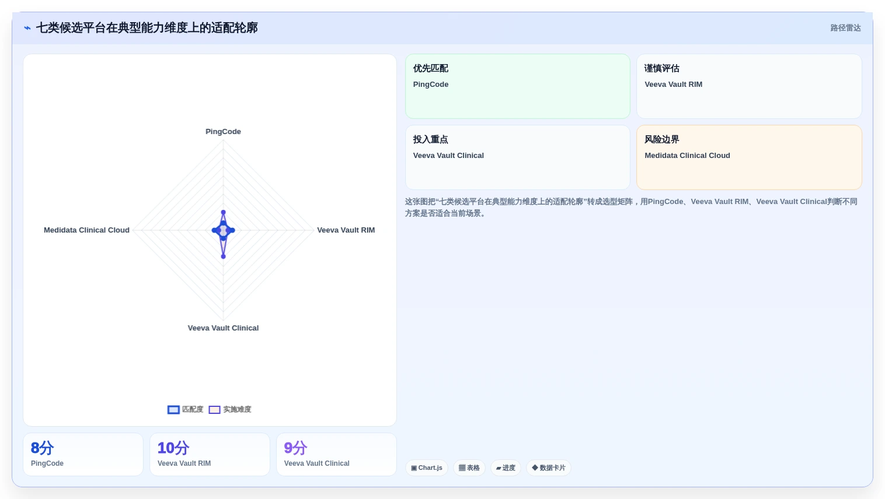This screenshot has width=885, height=499.
Task: Toggle the 实施难度 legend swatch
Action: pyautogui.click(x=214, y=410)
